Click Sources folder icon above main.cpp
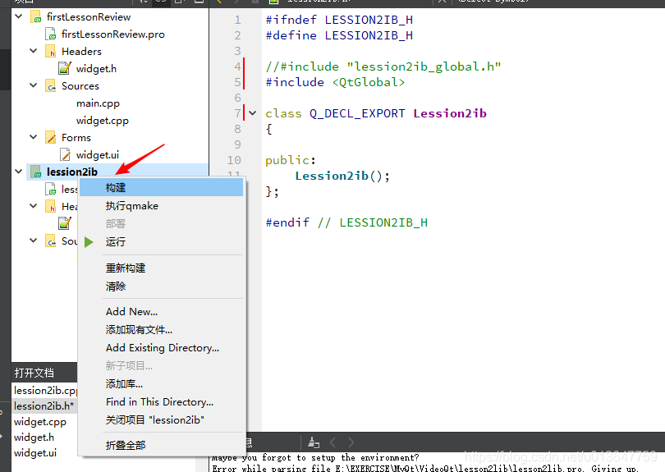The height and width of the screenshot is (472, 665). tap(50, 85)
